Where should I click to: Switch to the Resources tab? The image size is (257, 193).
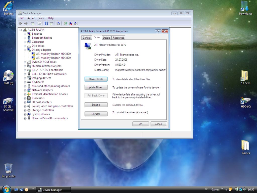118,38
